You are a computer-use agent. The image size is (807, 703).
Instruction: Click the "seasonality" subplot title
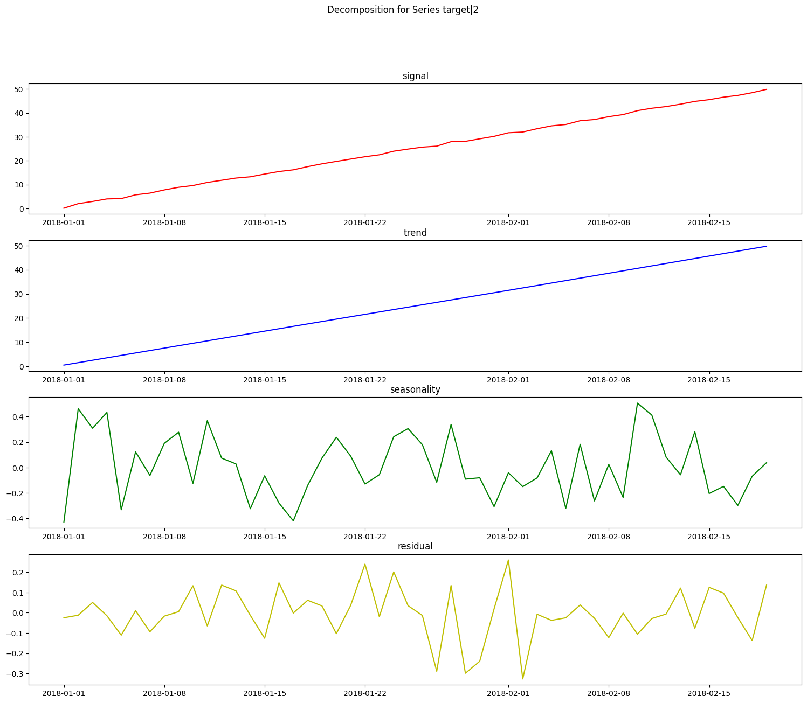415,389
